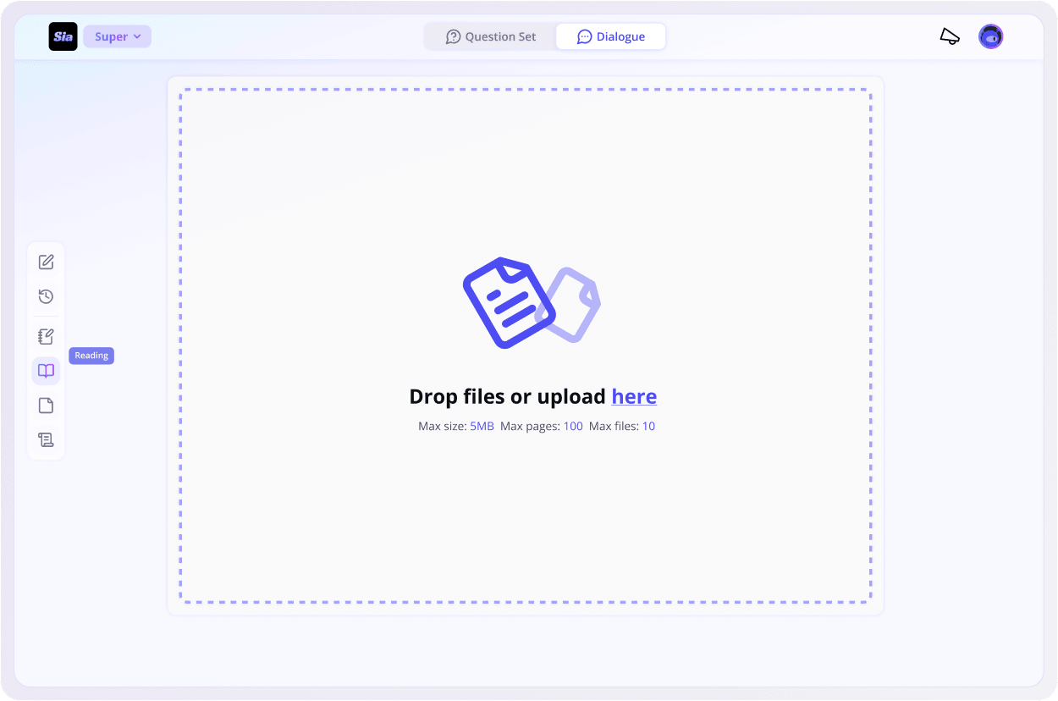Click the announcements megaphone icon

(949, 36)
